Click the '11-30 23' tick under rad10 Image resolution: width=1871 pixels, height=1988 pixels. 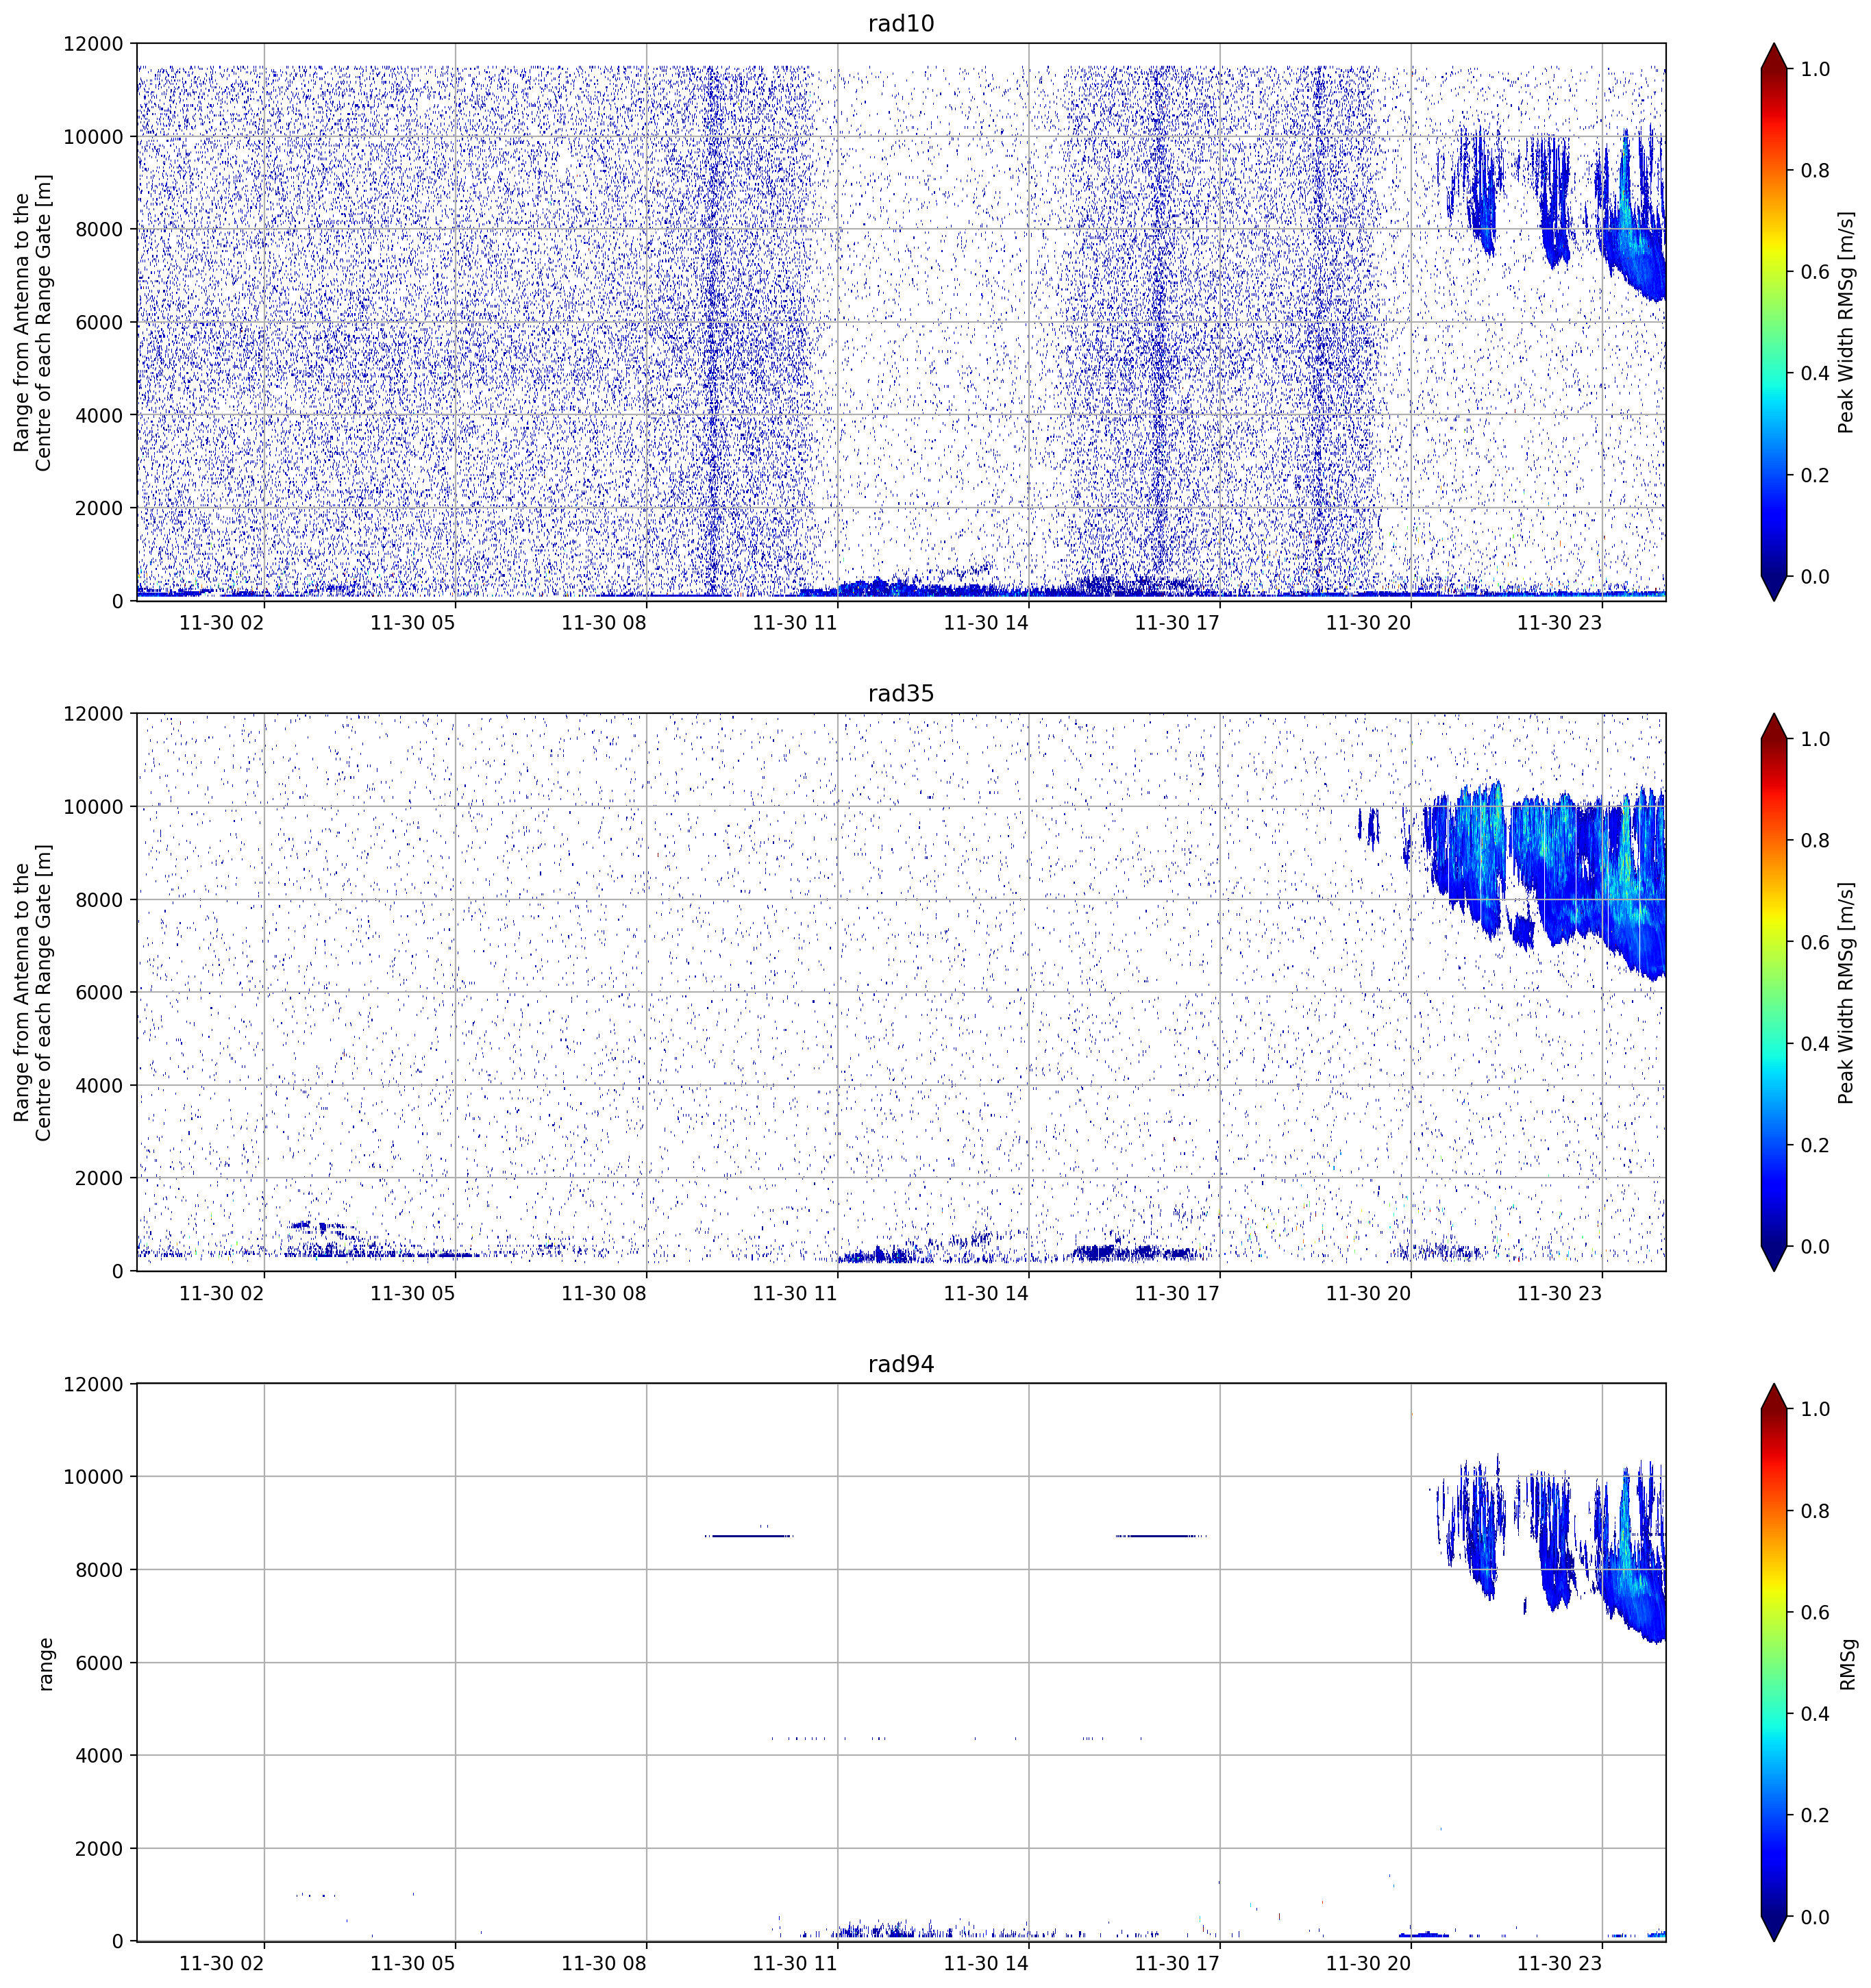1560,623
